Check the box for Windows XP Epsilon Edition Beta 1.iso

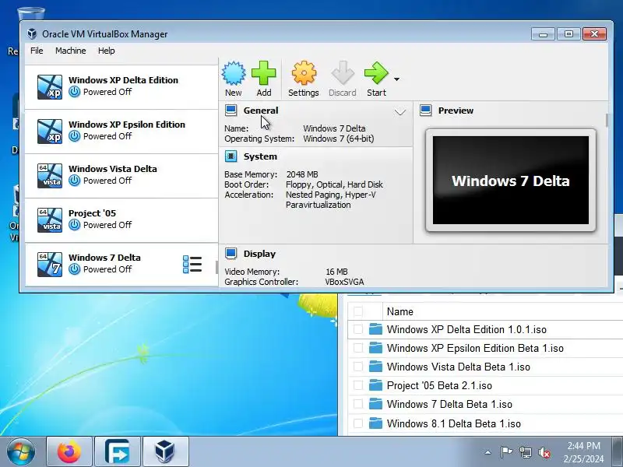point(358,348)
